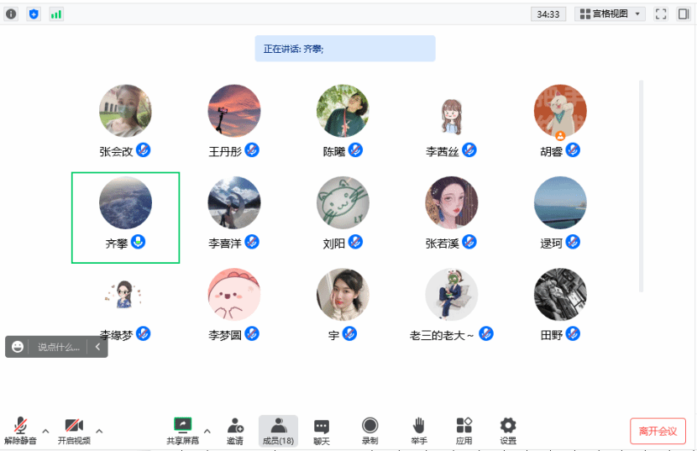
Task: Expand audio options arrow beside 解除静音
Action: pyautogui.click(x=45, y=431)
